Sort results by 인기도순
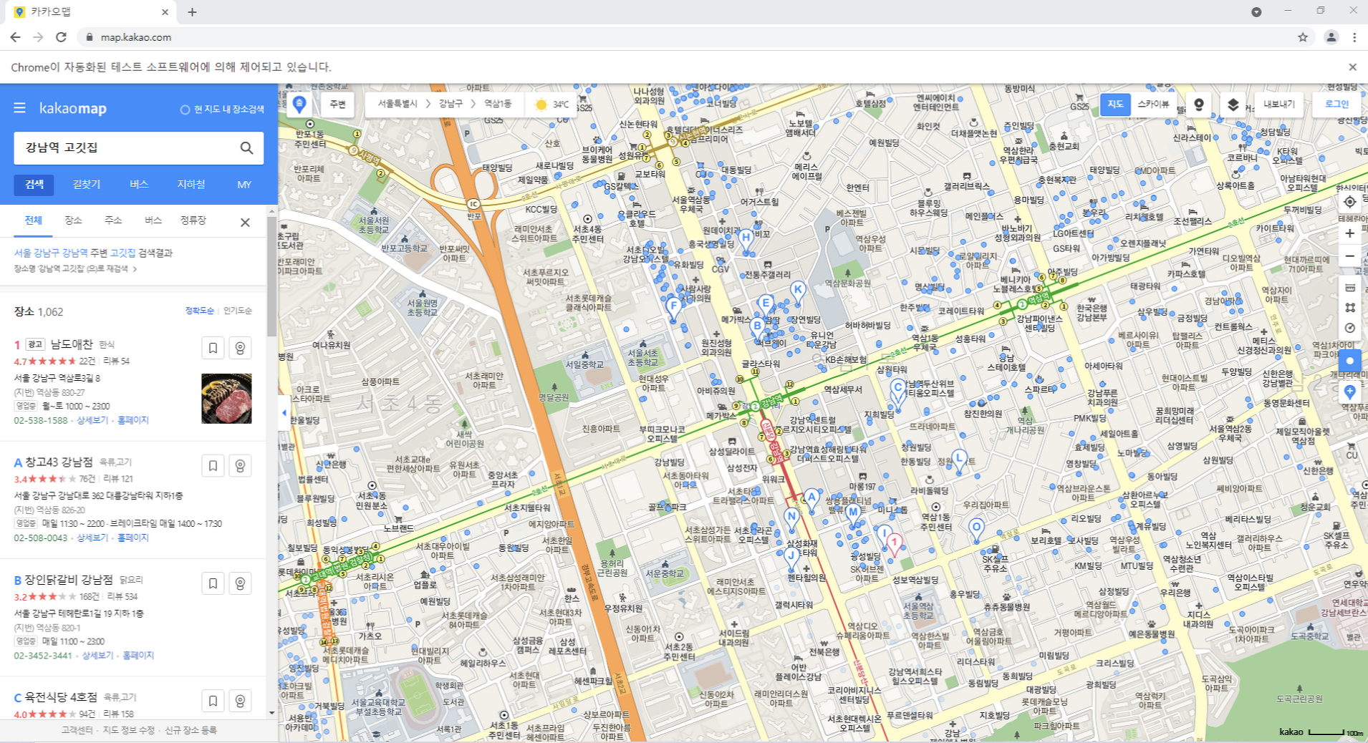Viewport: 1368px width, 743px height. [238, 311]
